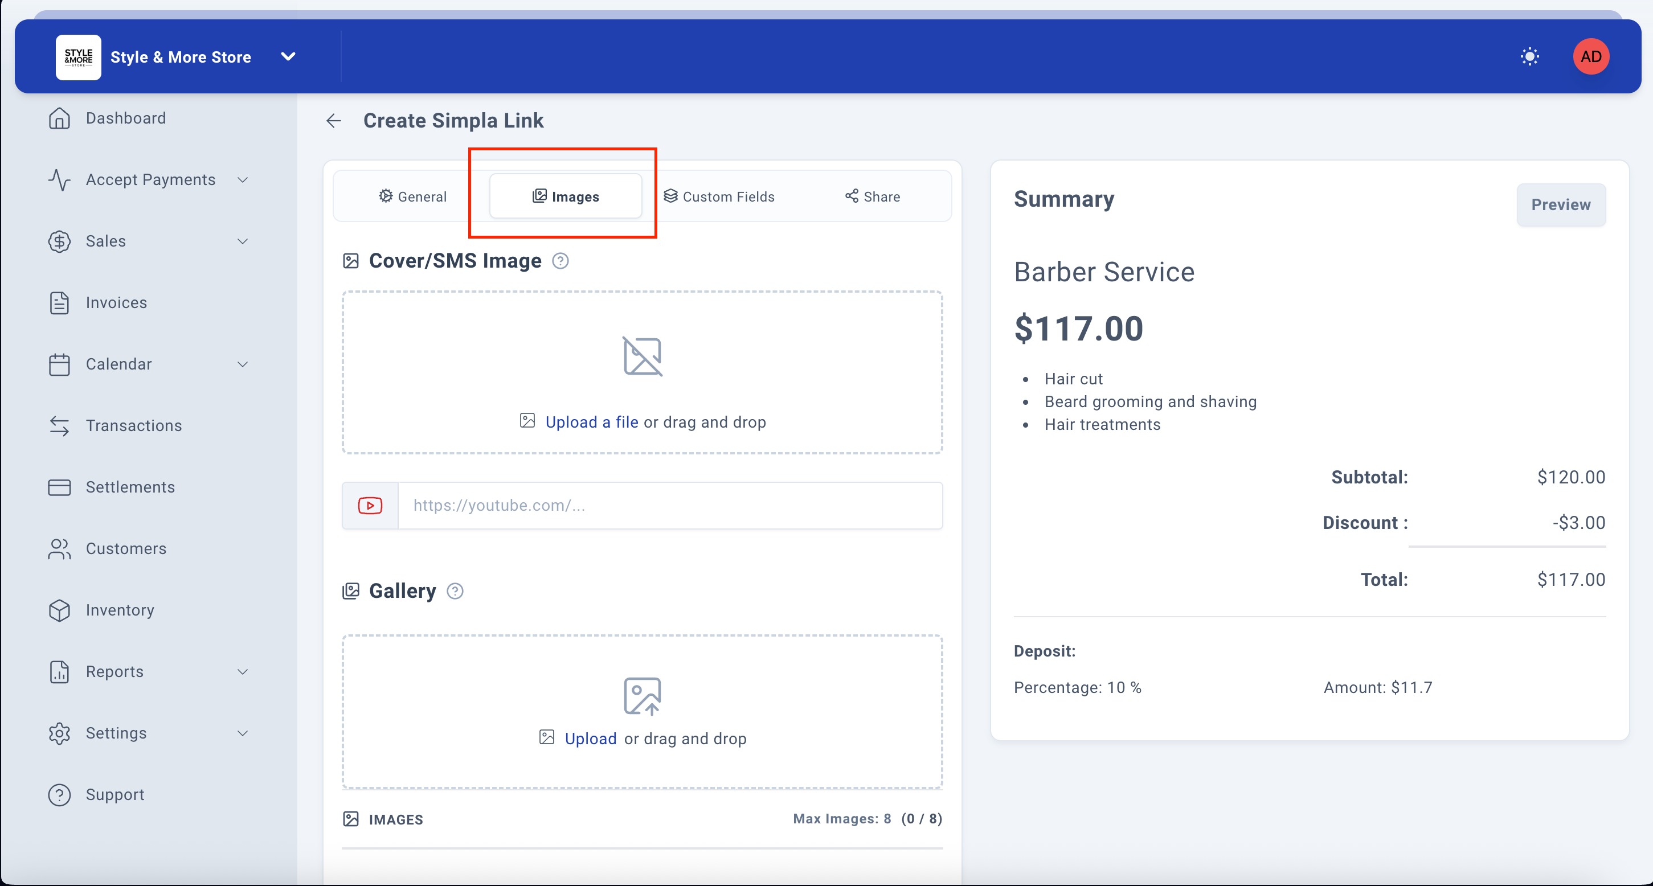Click the Upload a file link

591,422
